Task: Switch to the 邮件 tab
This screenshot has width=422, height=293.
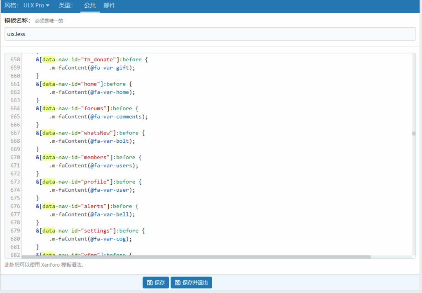Action: pyautogui.click(x=109, y=5)
